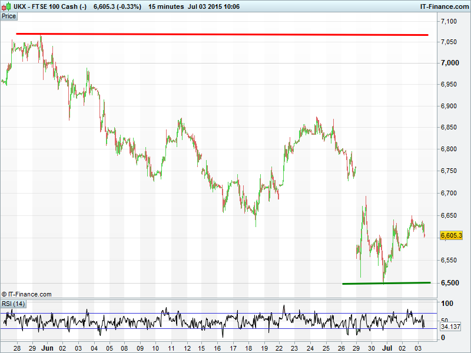
Task: Click the 6,850 level on price axis
Action: 449,128
